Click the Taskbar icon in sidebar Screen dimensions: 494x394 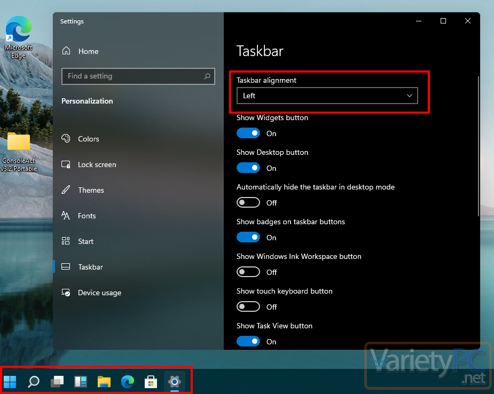66,267
